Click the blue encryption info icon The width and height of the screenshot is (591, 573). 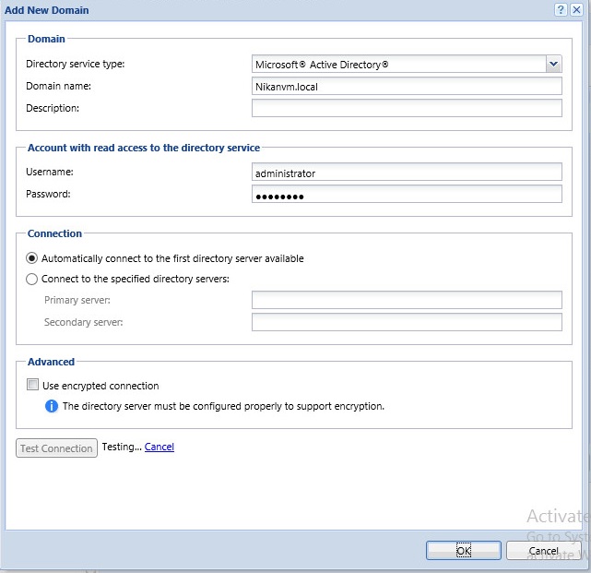point(52,406)
